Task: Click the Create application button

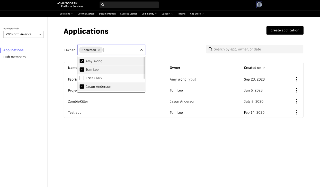Action: coord(285,30)
